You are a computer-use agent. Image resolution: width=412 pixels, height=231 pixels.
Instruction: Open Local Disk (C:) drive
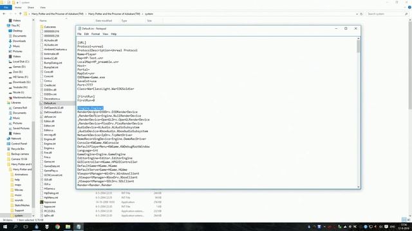point(21,62)
